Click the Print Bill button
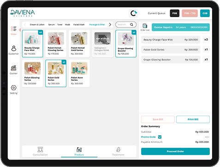Viewport: 220px width, 167px height. 193,119
